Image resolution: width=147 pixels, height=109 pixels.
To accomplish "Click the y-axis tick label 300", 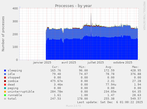I will [15, 21].
